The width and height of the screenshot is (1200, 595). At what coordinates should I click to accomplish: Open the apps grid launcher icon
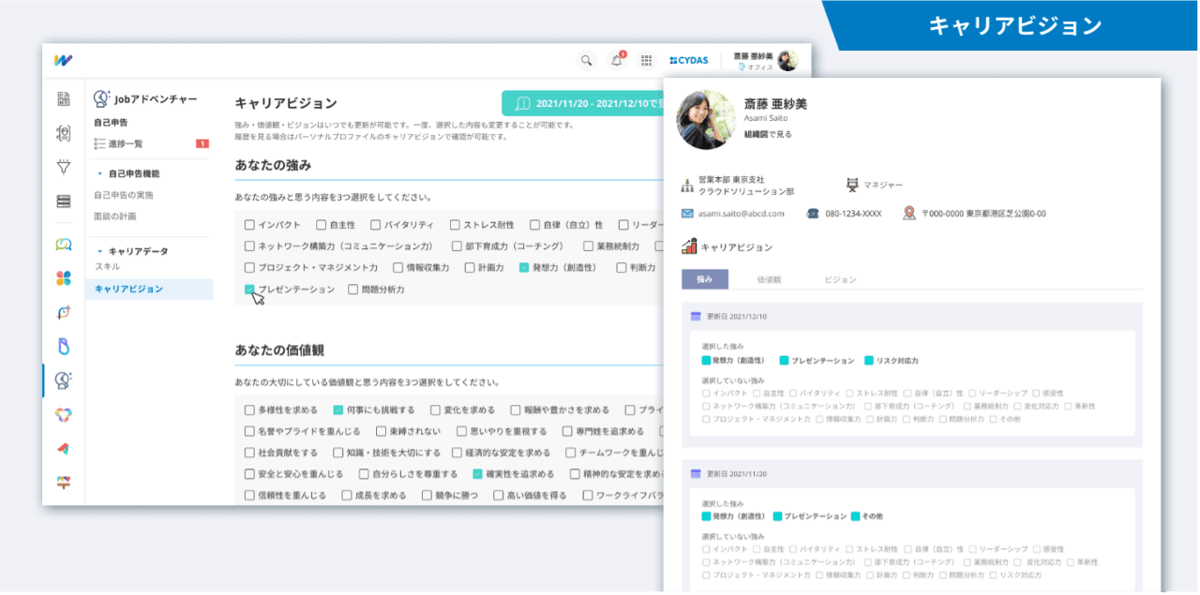(646, 60)
